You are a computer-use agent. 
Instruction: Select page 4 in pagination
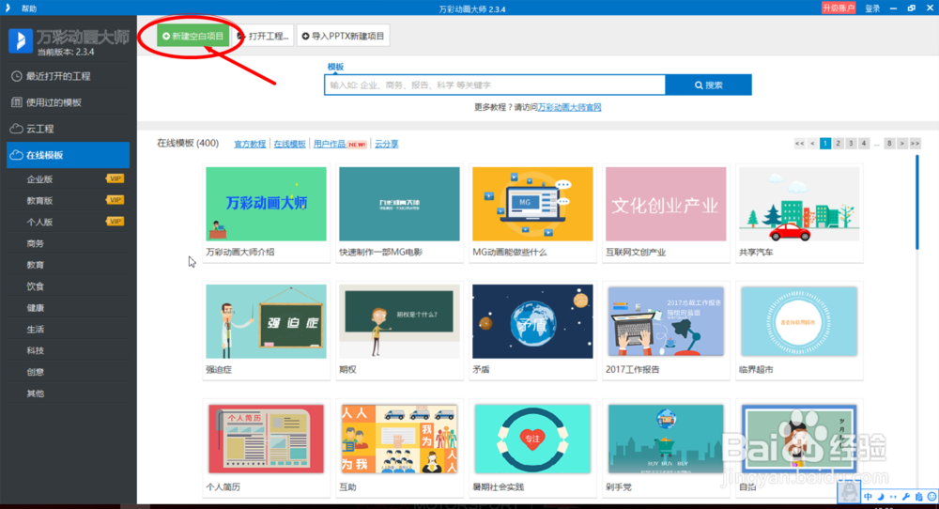pos(864,143)
